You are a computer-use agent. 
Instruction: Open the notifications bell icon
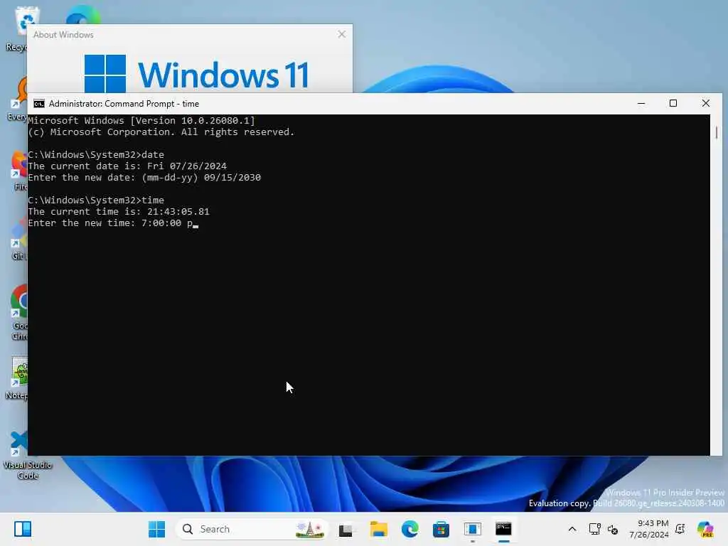(680, 529)
